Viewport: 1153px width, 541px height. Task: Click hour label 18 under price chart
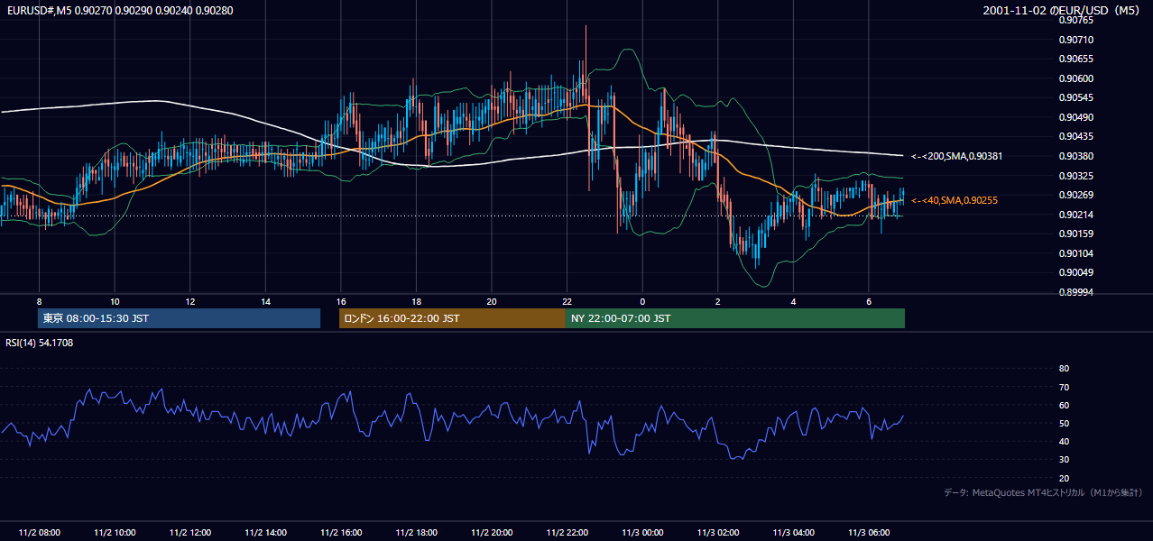(416, 301)
